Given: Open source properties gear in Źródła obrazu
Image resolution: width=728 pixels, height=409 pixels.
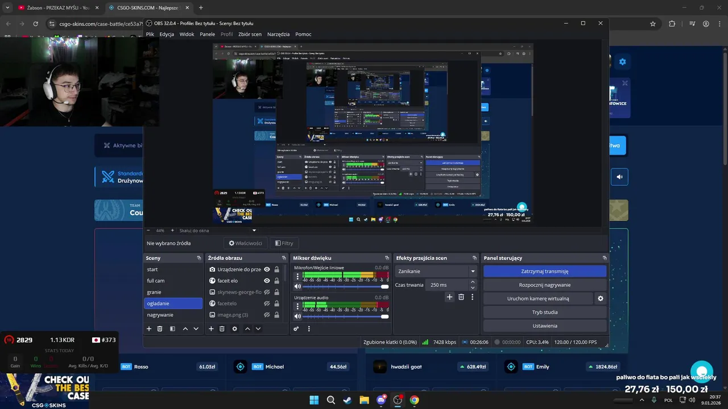Looking at the screenshot, I should [234, 328].
